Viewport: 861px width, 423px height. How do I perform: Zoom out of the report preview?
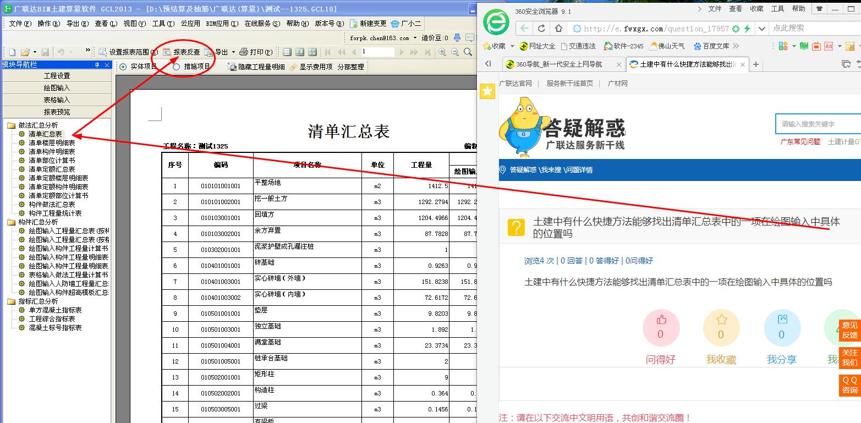pos(455,52)
